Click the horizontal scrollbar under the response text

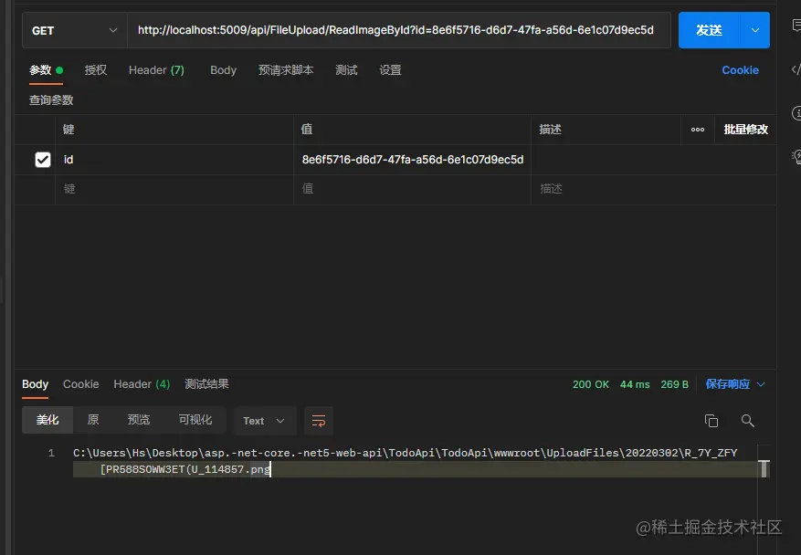pos(411,469)
